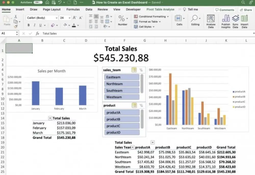Open the monthly Total Sales pivot filter dropdown

point(50,118)
